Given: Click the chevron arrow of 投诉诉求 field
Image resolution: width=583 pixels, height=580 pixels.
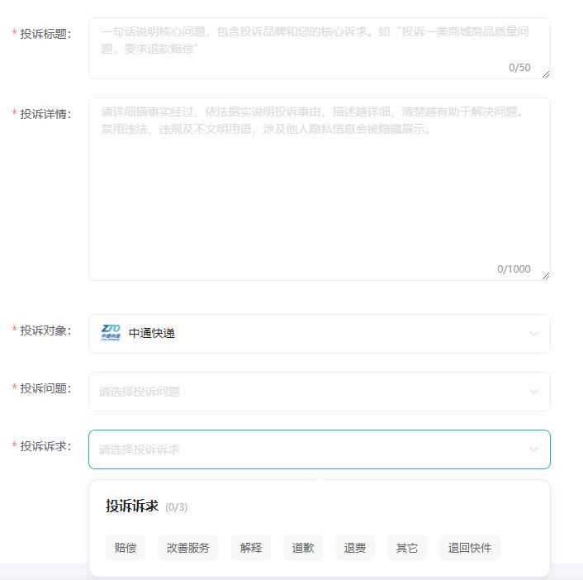Looking at the screenshot, I should 533,449.
